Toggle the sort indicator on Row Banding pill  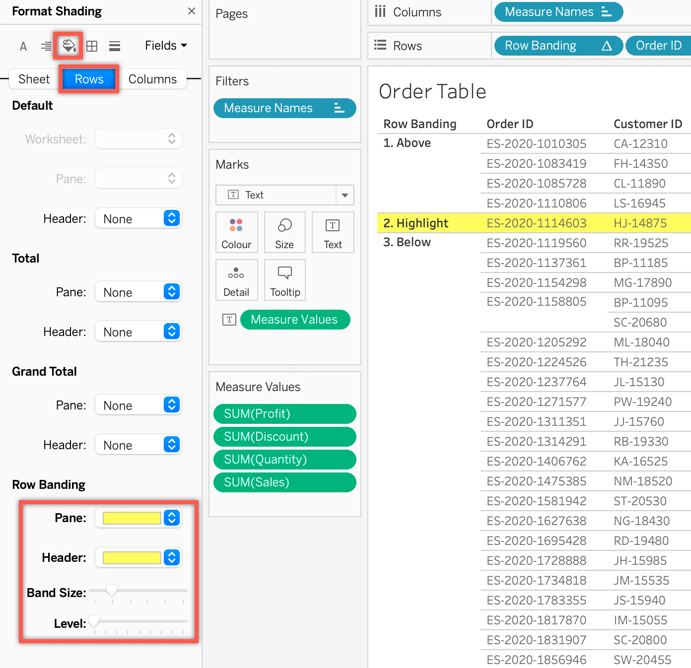(608, 45)
